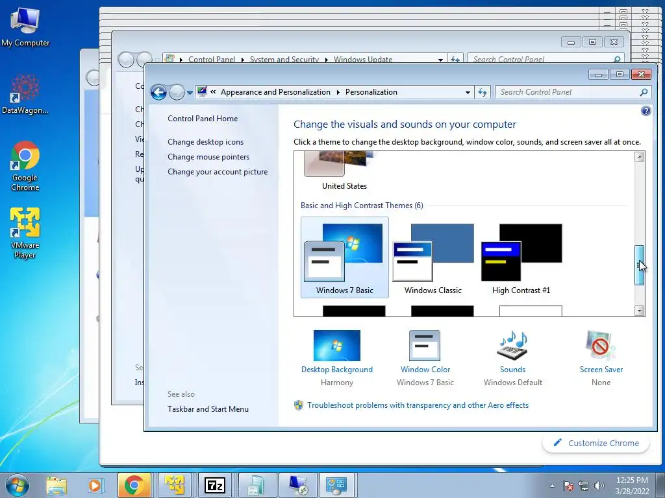Show hidden system tray icons
The image size is (665, 498).
click(x=552, y=486)
